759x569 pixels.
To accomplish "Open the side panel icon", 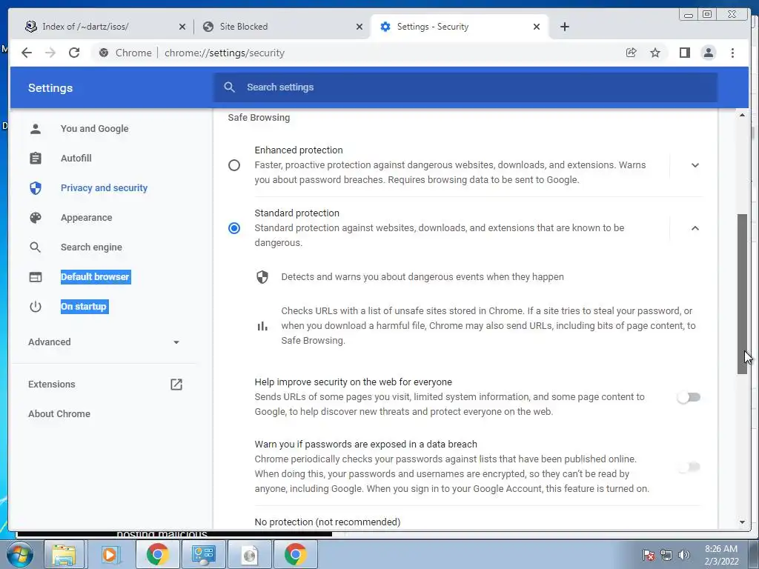I will point(684,53).
